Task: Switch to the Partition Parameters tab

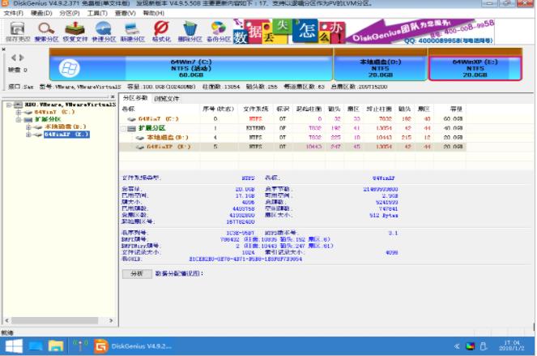Action: (135, 98)
